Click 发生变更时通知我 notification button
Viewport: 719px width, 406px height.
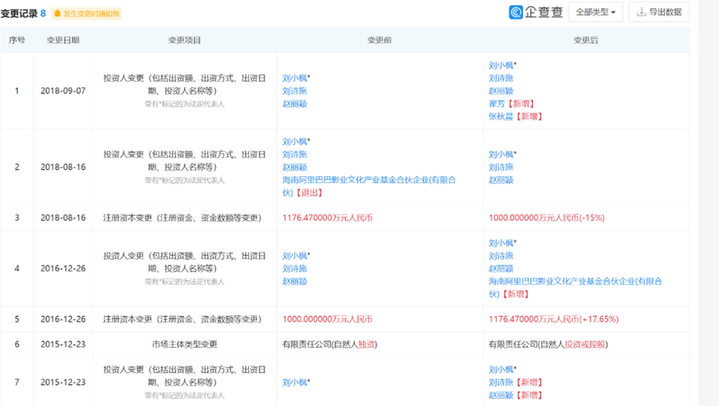pos(86,13)
